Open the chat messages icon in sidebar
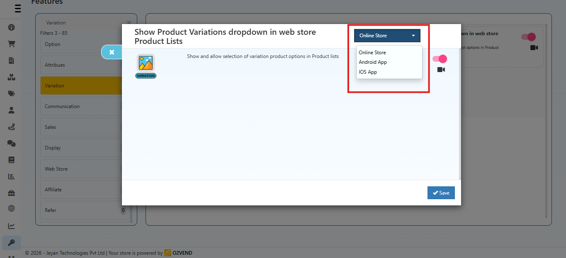566x258 pixels. [11, 143]
